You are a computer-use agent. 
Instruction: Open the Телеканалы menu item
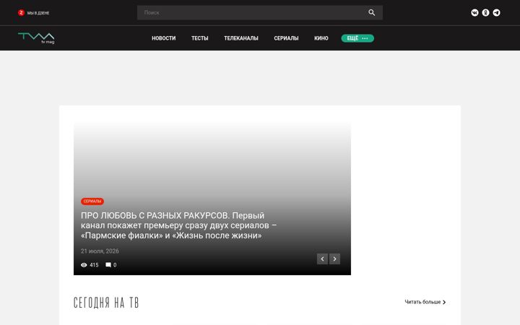pos(241,38)
